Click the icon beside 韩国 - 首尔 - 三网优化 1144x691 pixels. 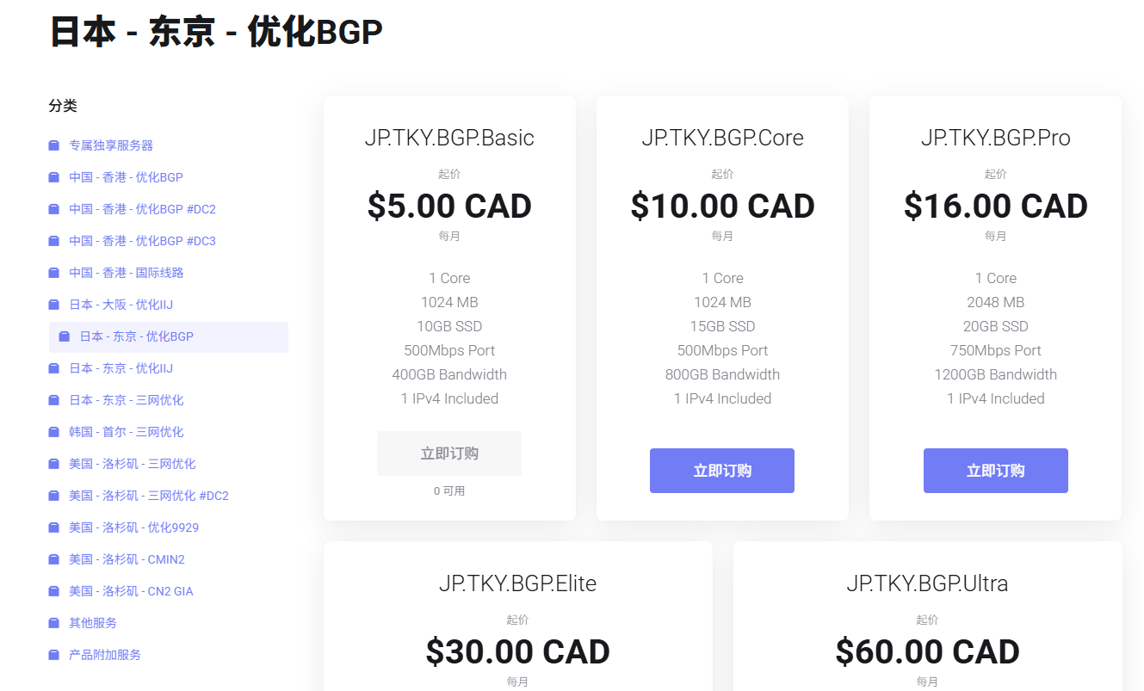coord(54,432)
